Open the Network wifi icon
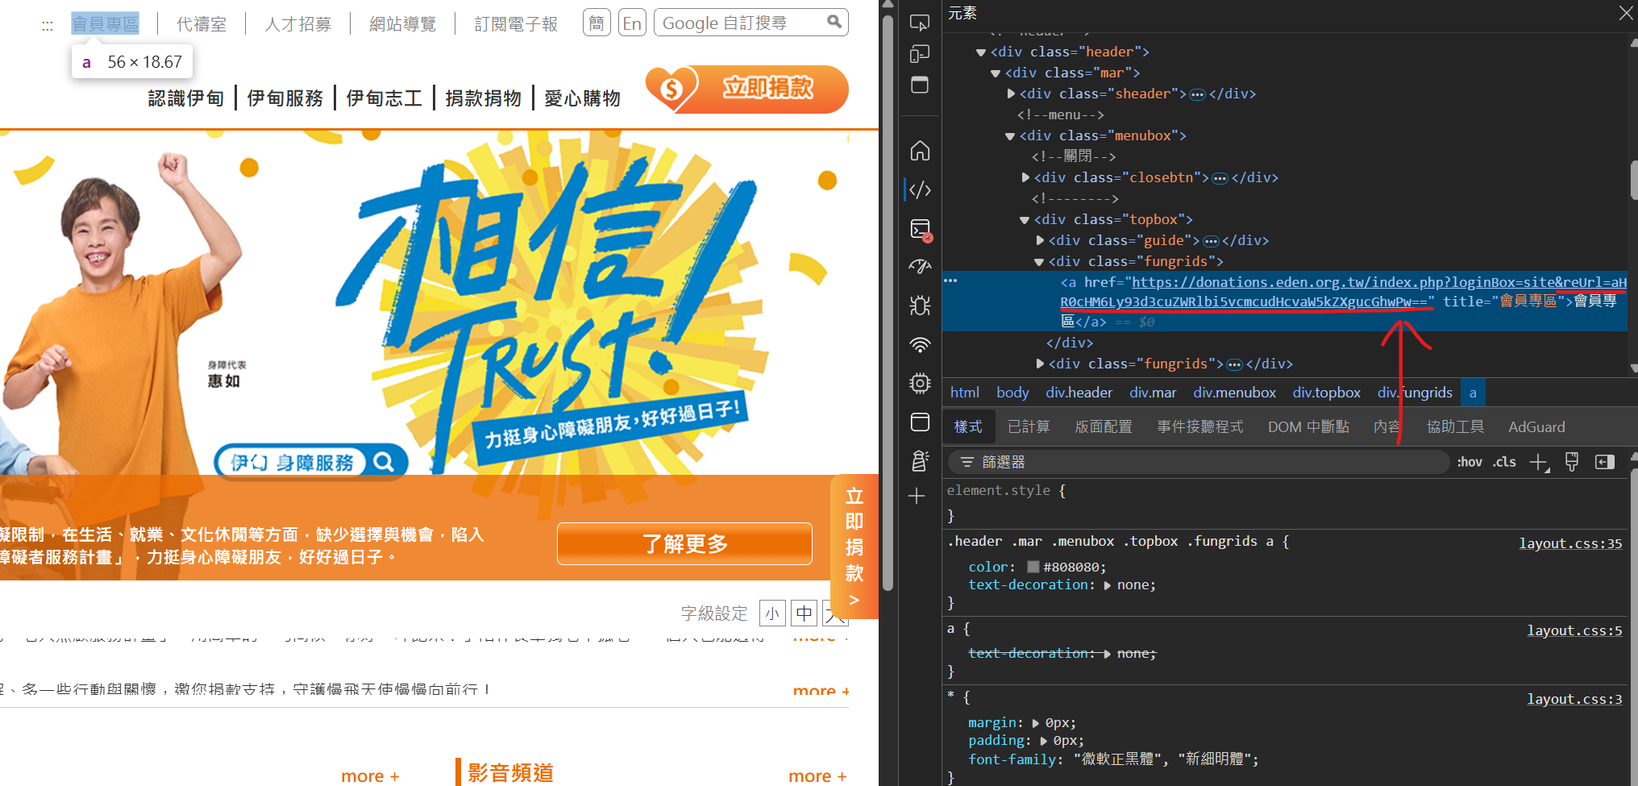This screenshot has width=1638, height=786. tap(920, 345)
